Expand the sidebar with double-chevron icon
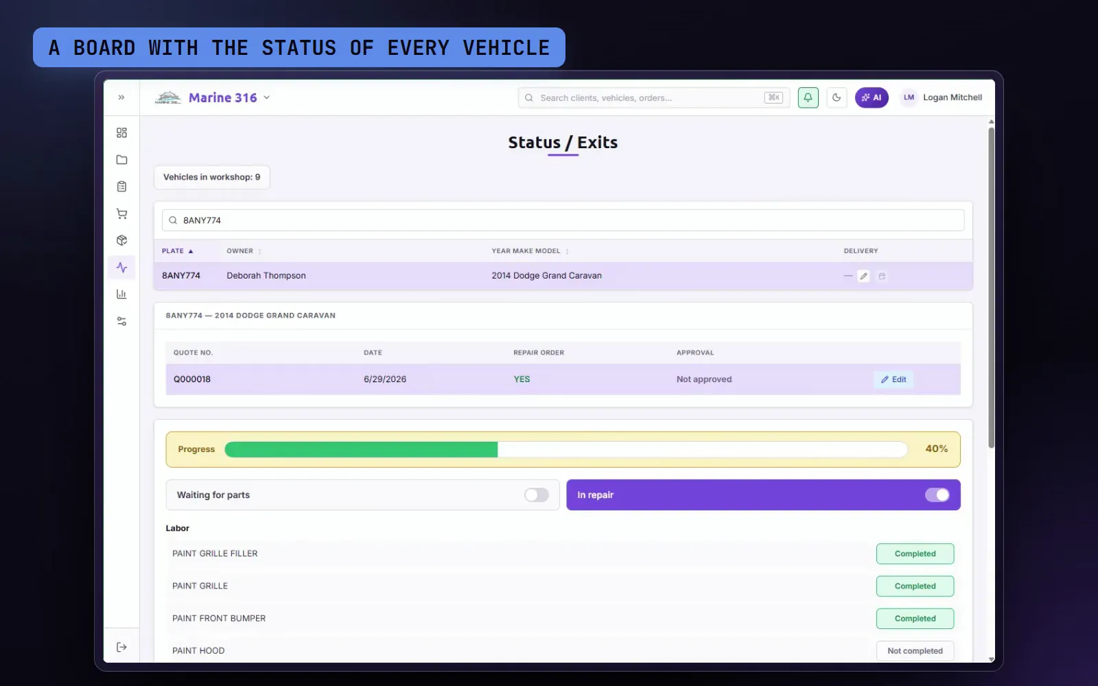The width and height of the screenshot is (1098, 686). (x=121, y=97)
